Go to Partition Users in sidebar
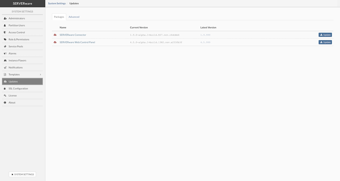Viewport: 340px width, 181px height. click(17, 25)
